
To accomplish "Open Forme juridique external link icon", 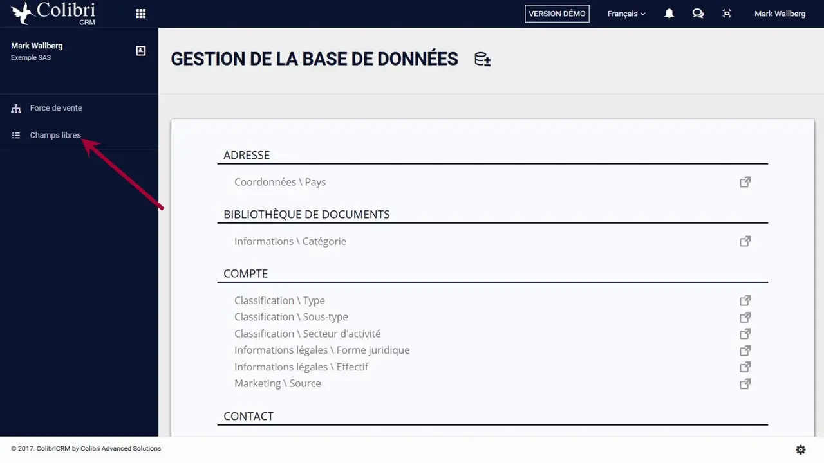I will click(x=745, y=350).
